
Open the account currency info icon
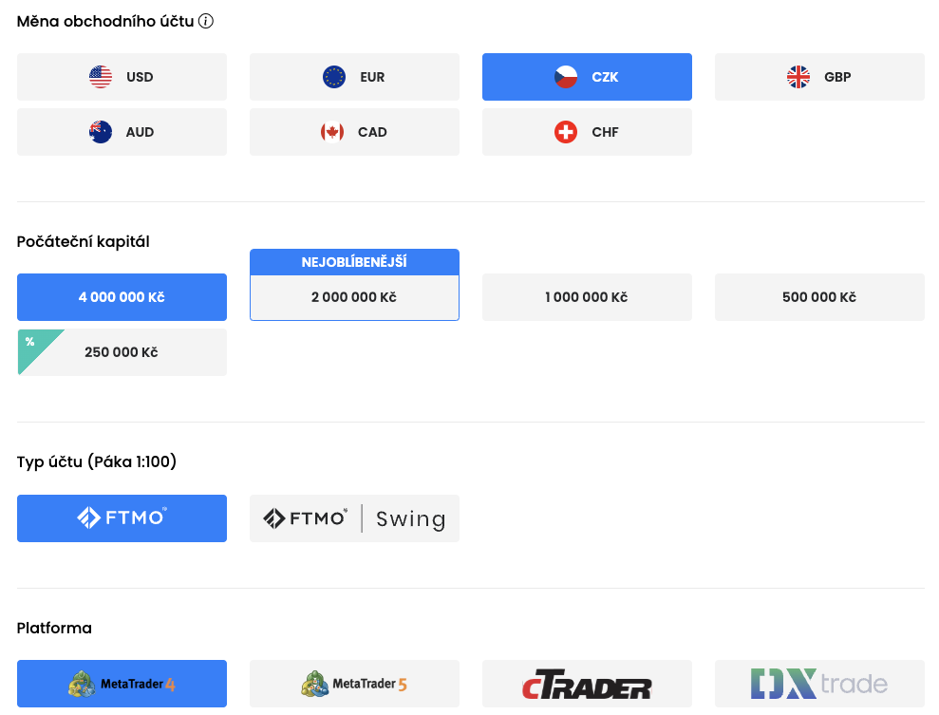[205, 22]
